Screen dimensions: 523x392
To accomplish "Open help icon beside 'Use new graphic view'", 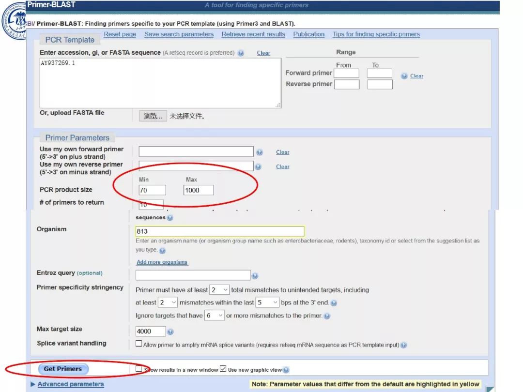I will (x=286, y=370).
